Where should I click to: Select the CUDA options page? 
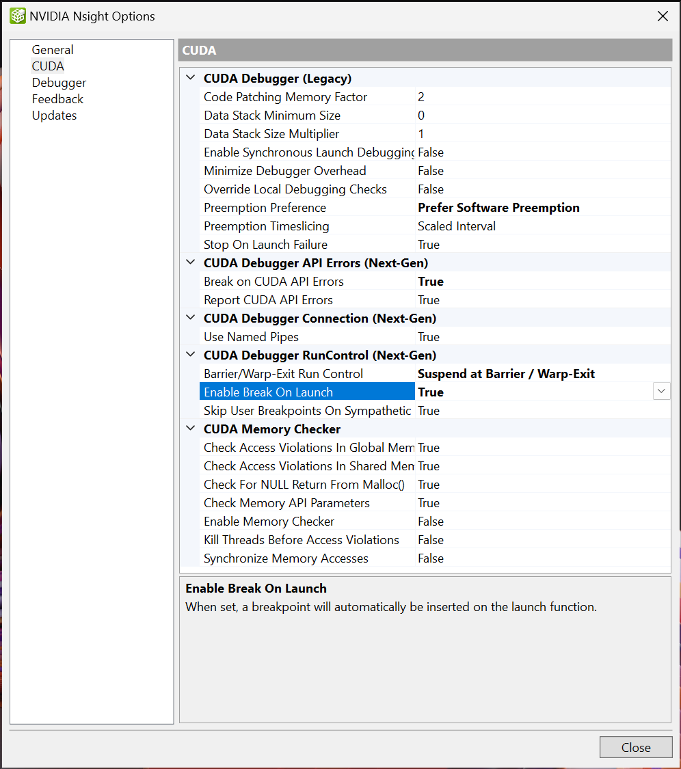pos(48,66)
